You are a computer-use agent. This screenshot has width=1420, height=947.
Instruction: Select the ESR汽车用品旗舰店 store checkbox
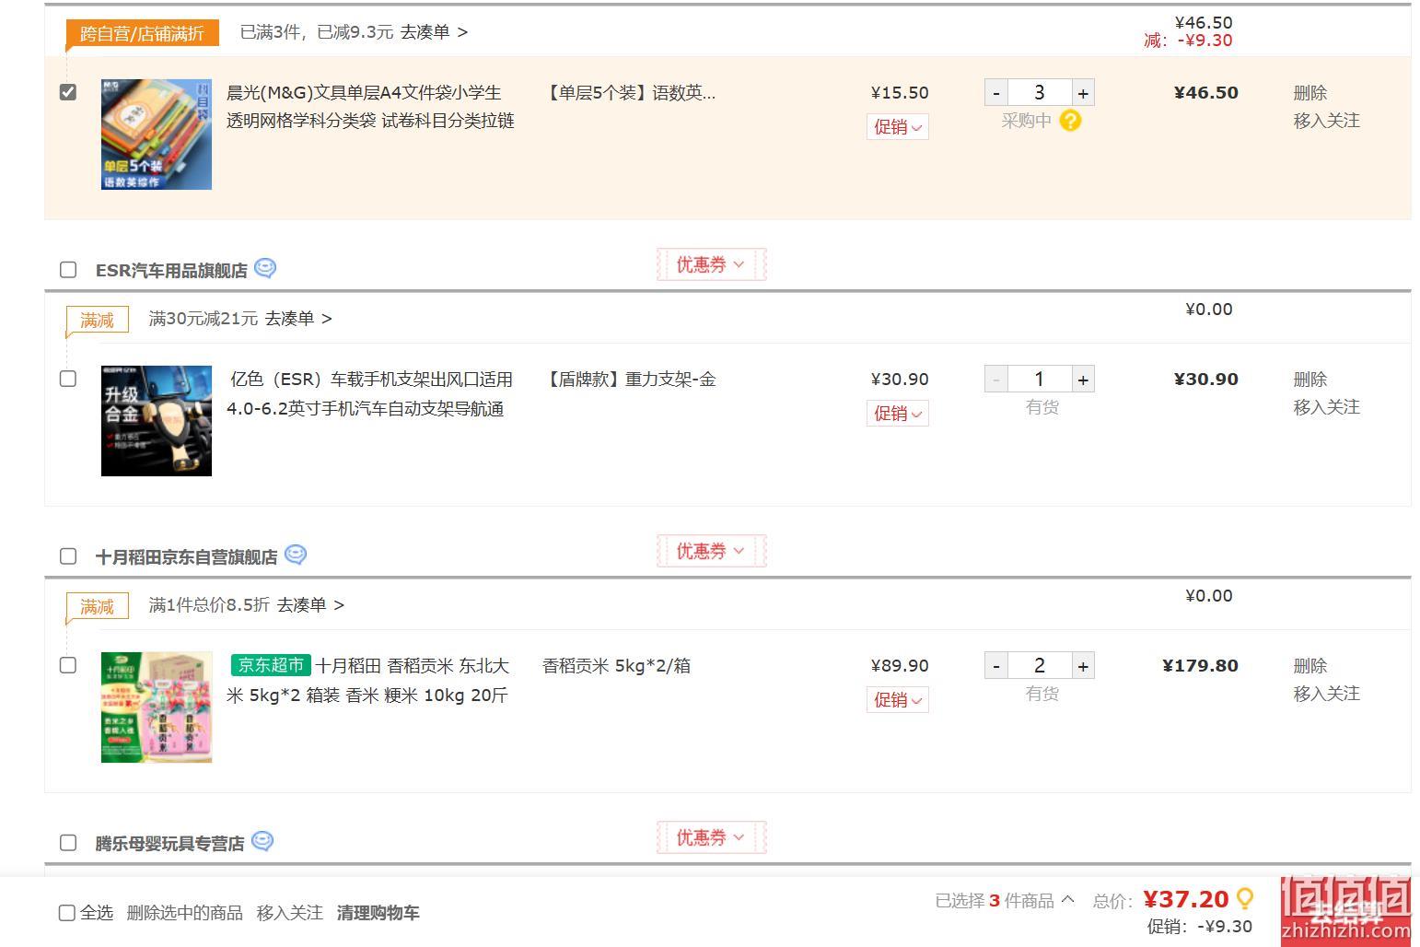tap(68, 270)
